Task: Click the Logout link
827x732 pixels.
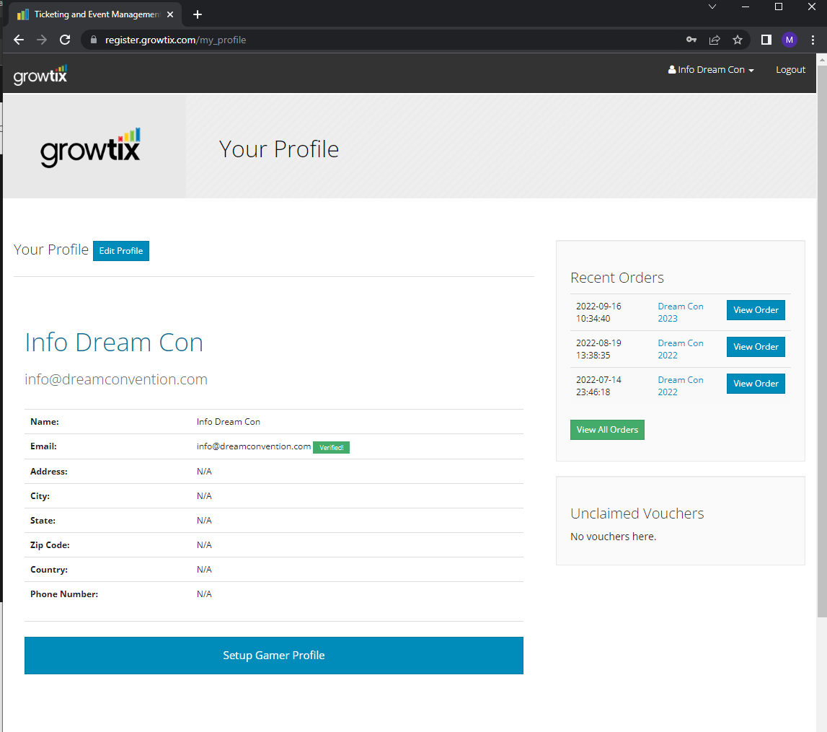Action: coord(790,70)
